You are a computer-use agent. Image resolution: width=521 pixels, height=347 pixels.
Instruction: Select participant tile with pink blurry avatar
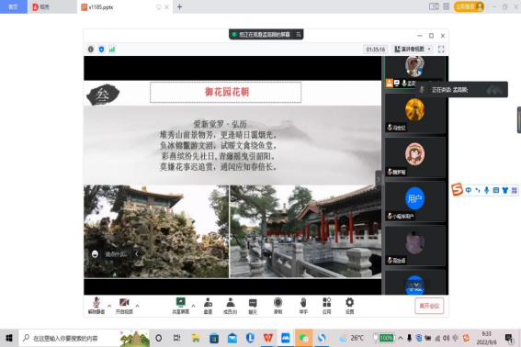pos(415,246)
